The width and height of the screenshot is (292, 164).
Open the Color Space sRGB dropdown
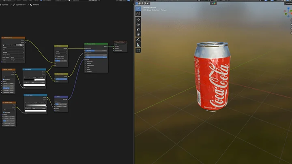17,58
